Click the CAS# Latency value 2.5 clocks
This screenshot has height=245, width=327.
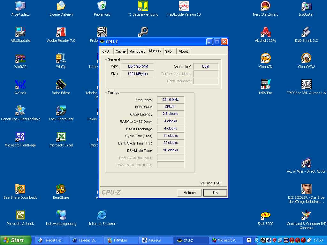pos(171,114)
